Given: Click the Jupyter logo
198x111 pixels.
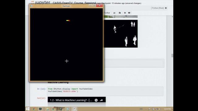Looking at the screenshot, I should click(x=41, y=2).
